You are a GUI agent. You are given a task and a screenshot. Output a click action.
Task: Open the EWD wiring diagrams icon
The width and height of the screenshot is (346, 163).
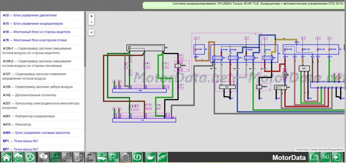55,157
